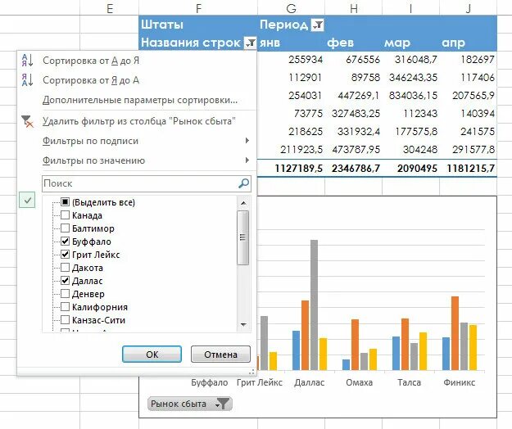Select column I header
This screenshot has height=429, width=512.
click(410, 8)
